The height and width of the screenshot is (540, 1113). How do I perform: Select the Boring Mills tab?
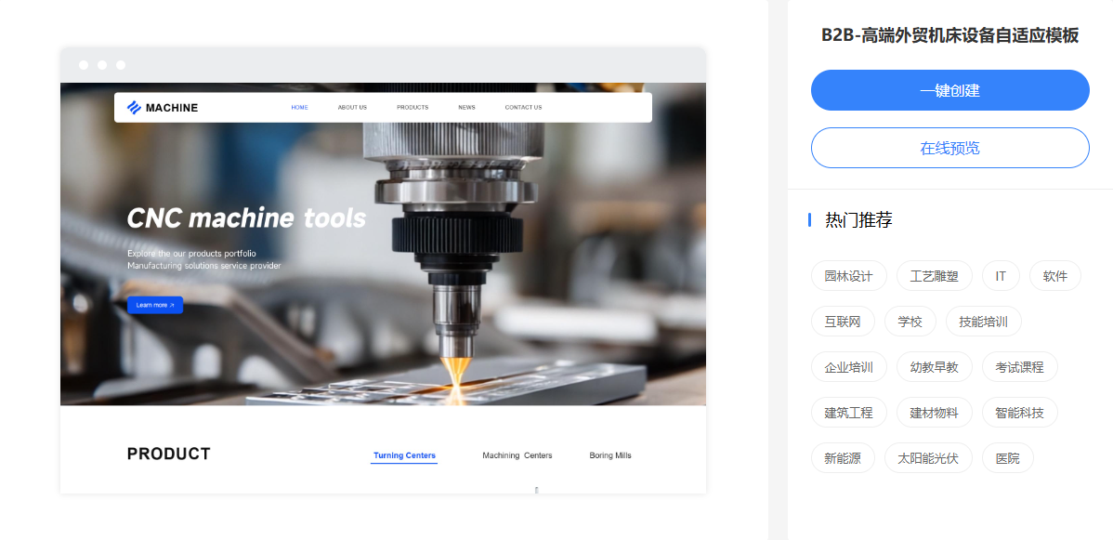tap(609, 455)
